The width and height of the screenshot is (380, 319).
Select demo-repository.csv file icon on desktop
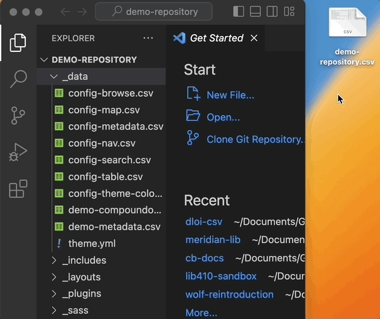tap(348, 22)
